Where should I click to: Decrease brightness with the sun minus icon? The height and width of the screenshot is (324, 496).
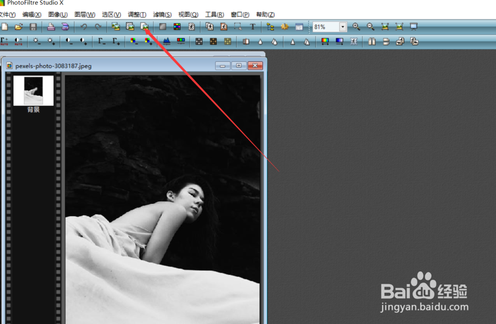[36, 42]
